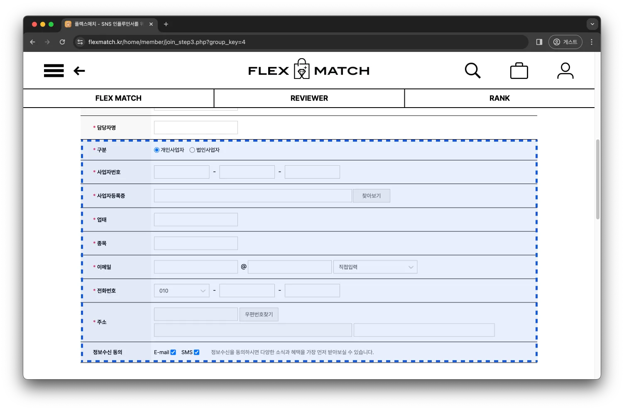Click the page vertical scrollbar thumb
Viewport: 624px width, 410px height.
point(598,179)
